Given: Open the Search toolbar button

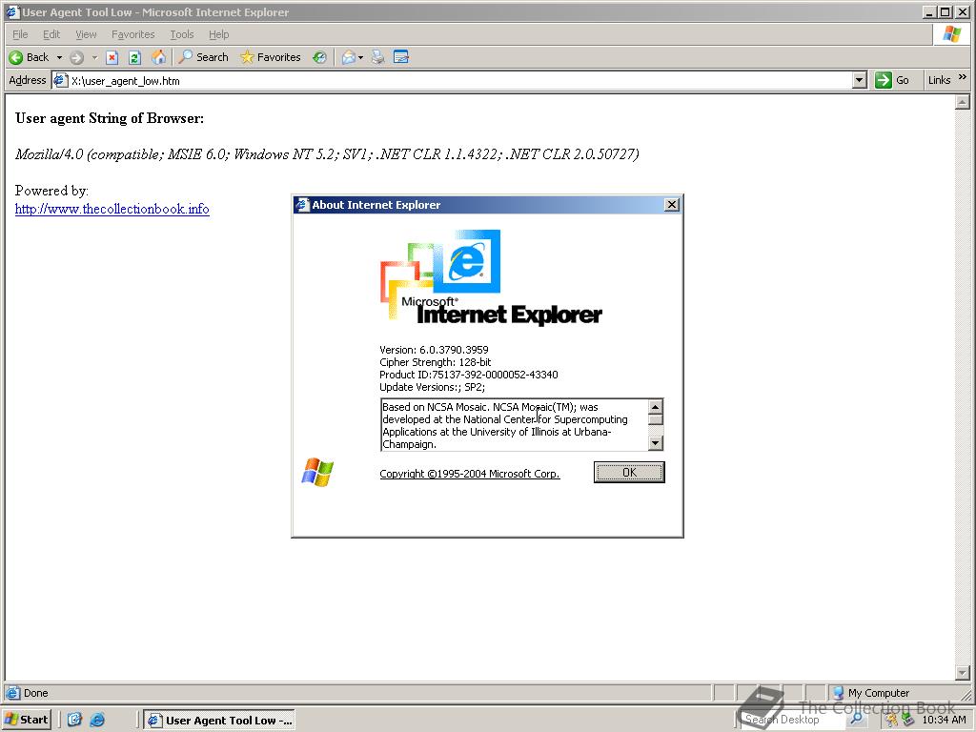Looking at the screenshot, I should tap(204, 57).
